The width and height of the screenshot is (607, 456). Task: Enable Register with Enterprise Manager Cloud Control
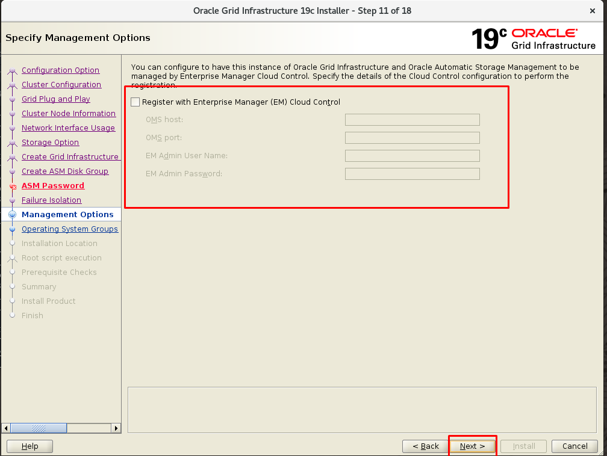[x=135, y=102]
